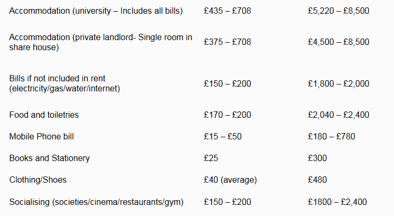This screenshot has height=216, width=394.
Task: Click the £1,800 – £2,000 bills yearly amount
Action: [338, 83]
